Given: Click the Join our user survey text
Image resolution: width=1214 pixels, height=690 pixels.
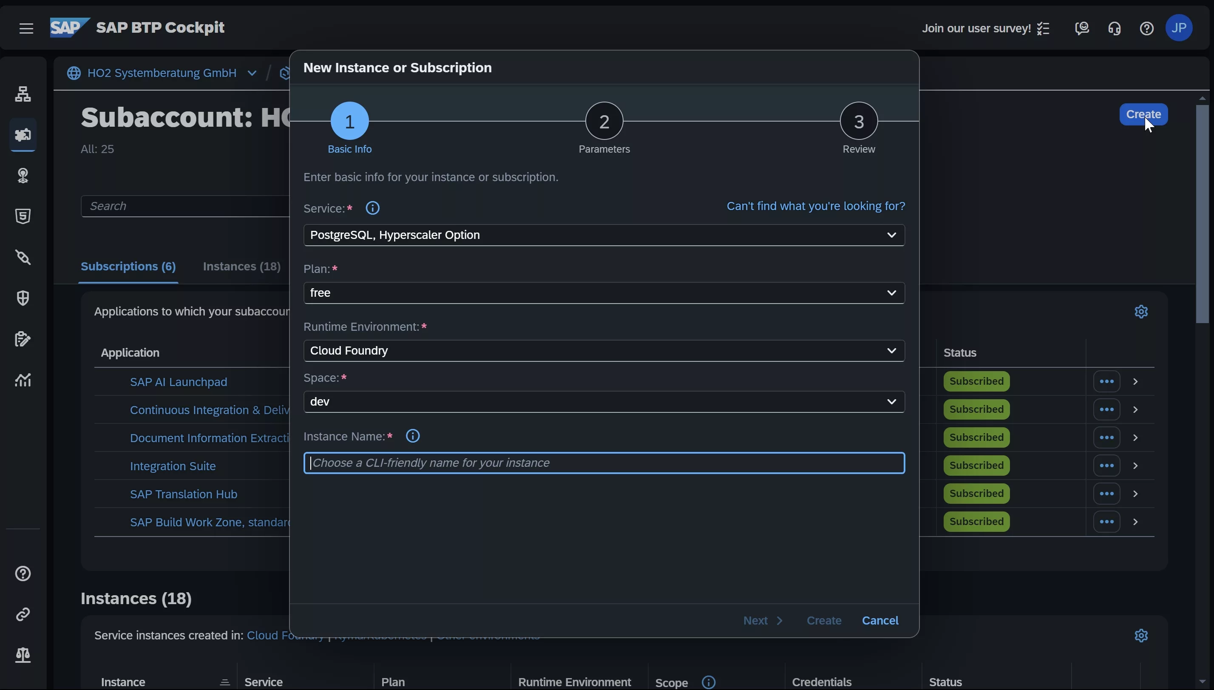Looking at the screenshot, I should (976, 28).
